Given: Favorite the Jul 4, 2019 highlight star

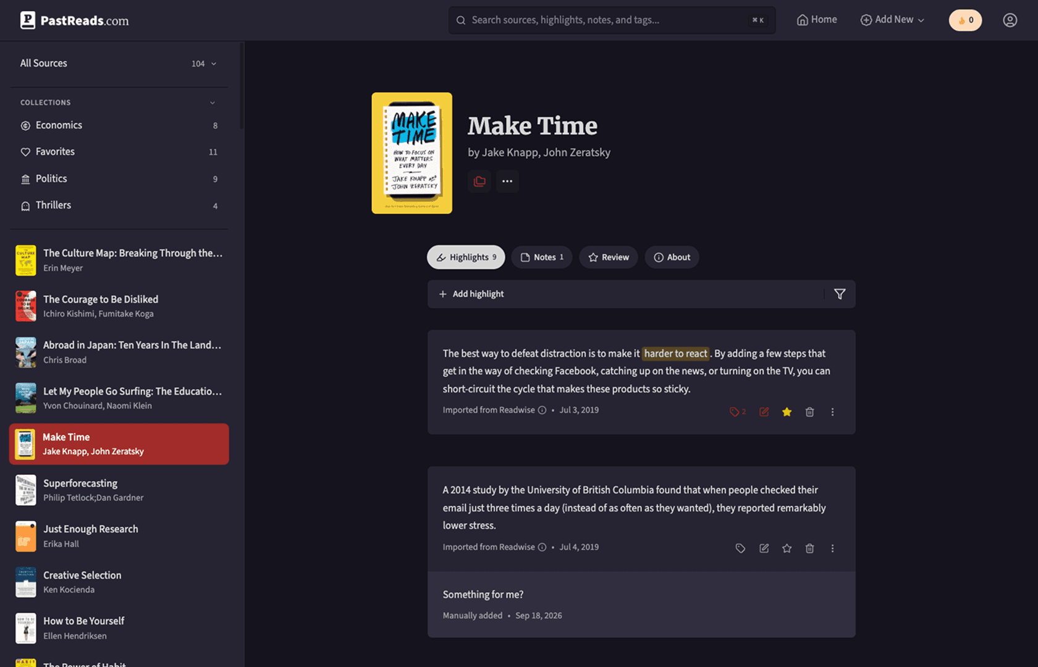Looking at the screenshot, I should [x=787, y=548].
